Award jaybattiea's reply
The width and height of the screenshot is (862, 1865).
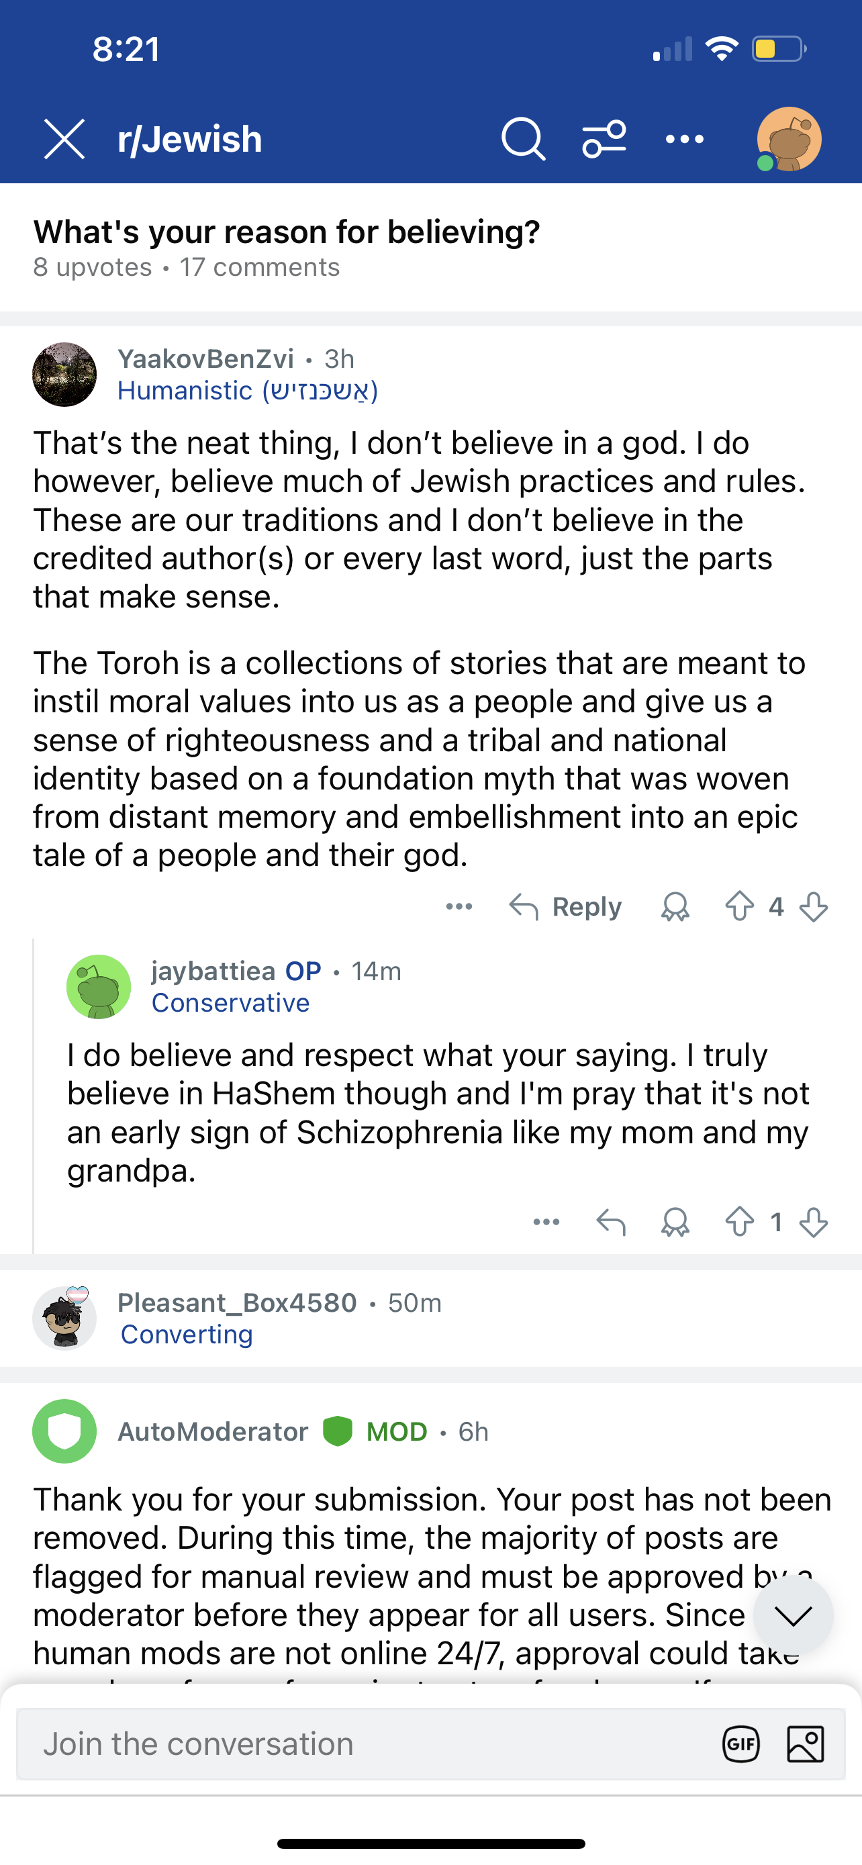pos(675,1222)
